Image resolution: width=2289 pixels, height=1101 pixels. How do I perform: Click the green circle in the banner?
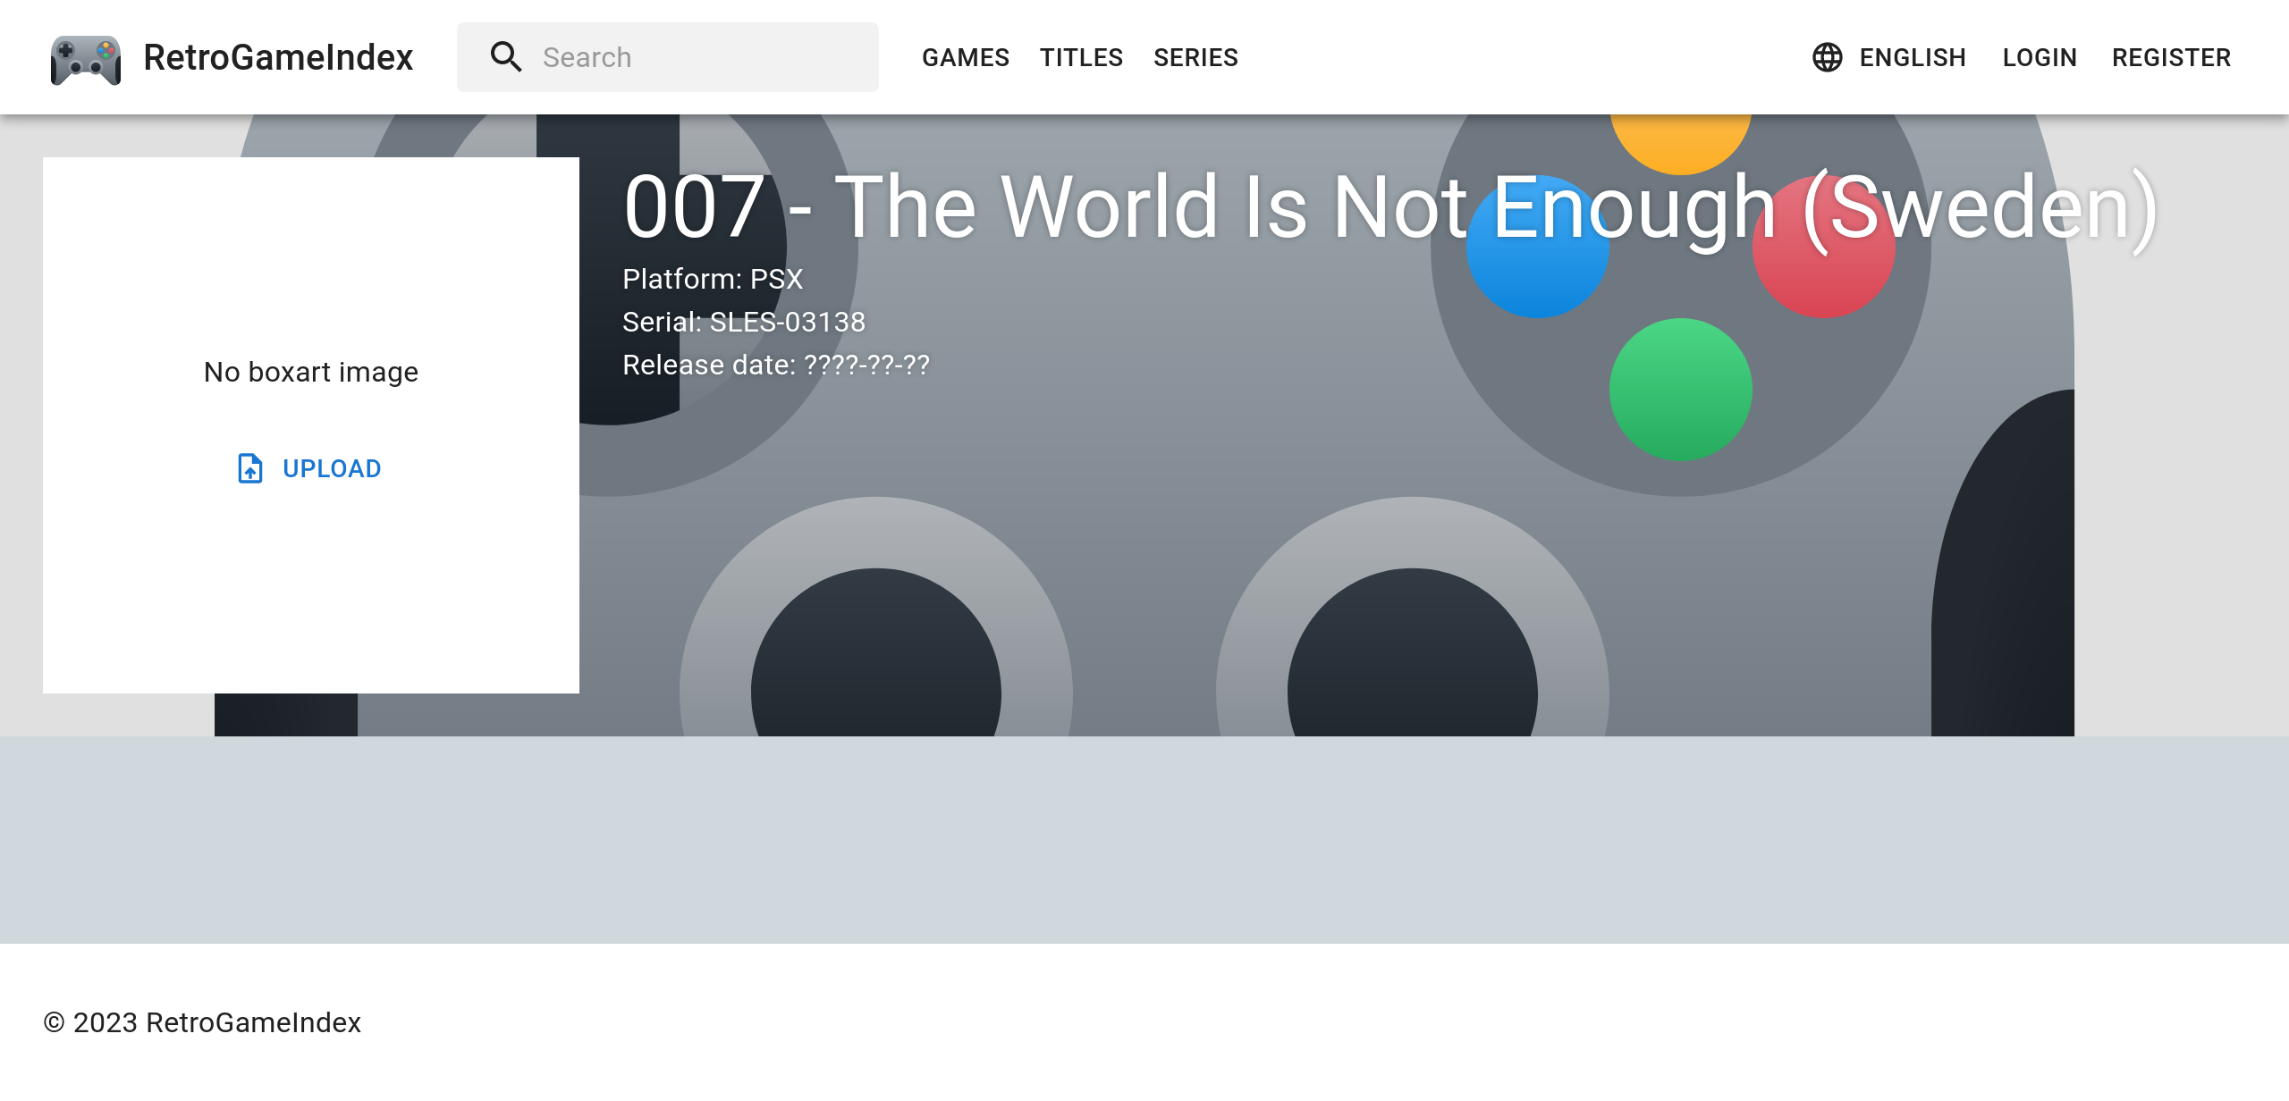[1680, 390]
